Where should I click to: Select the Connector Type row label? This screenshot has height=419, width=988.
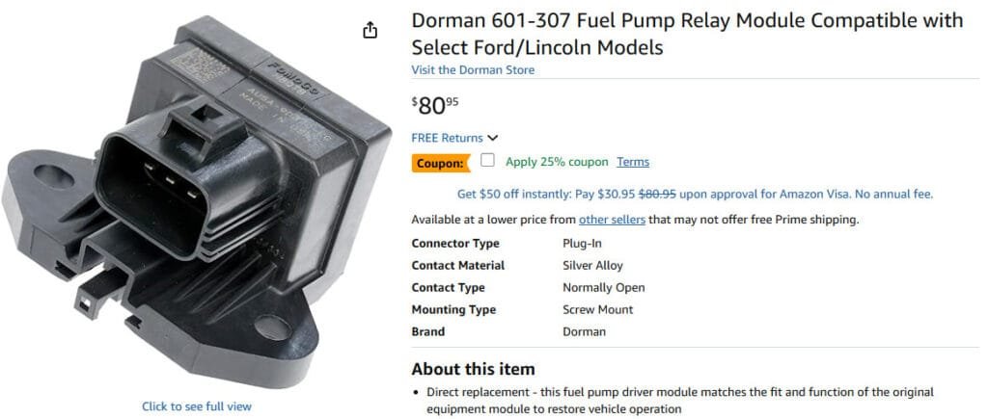[454, 243]
